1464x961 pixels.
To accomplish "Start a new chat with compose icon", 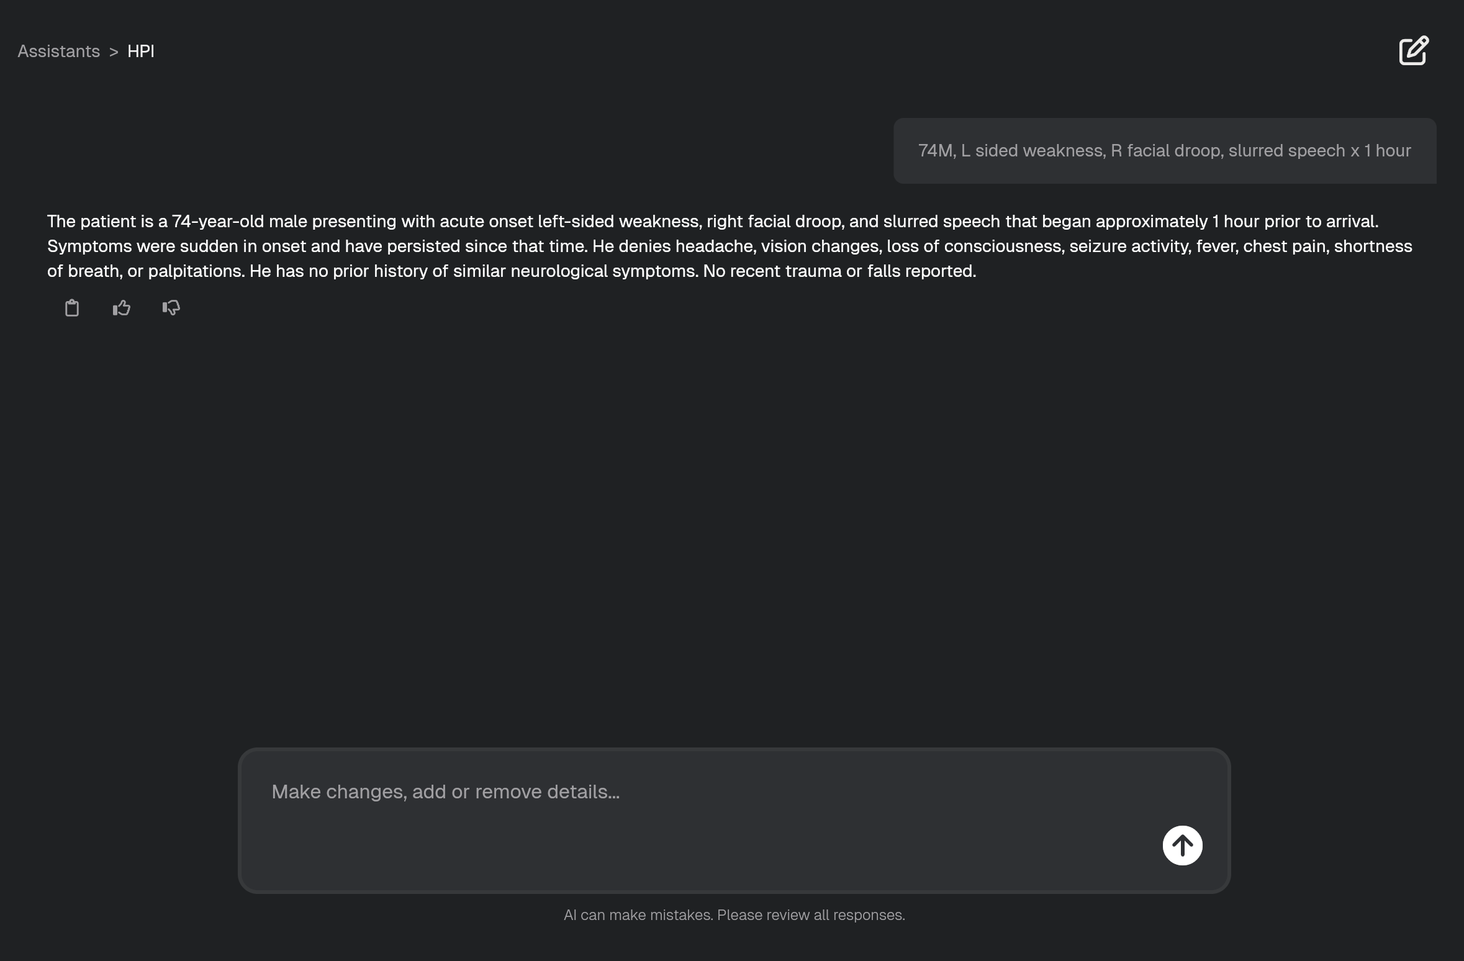I will coord(1414,51).
